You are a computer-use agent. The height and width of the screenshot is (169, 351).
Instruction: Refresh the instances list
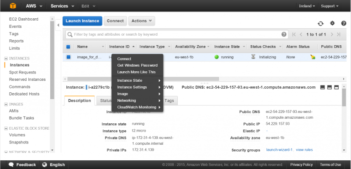click(x=320, y=23)
